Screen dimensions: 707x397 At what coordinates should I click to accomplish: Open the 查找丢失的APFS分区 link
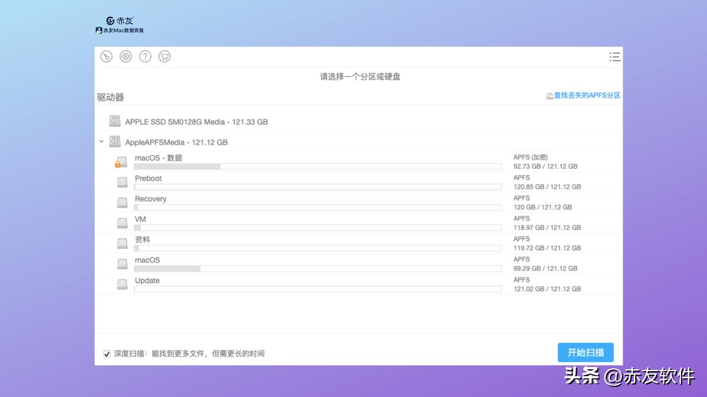point(586,95)
